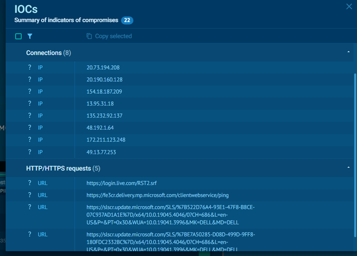Select IP address 154.18.187.209
This screenshot has width=357, height=256.
104,92
